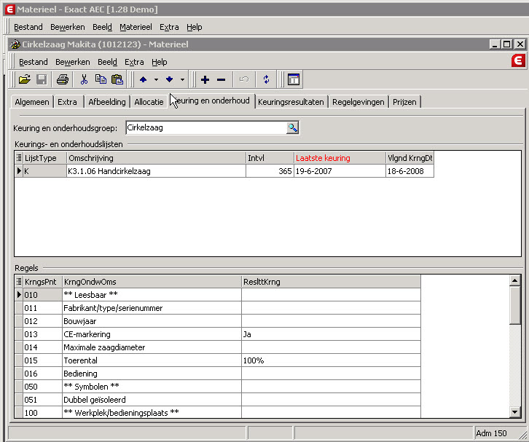Click the Omschrijving column header
529x442 pixels.
click(156, 158)
